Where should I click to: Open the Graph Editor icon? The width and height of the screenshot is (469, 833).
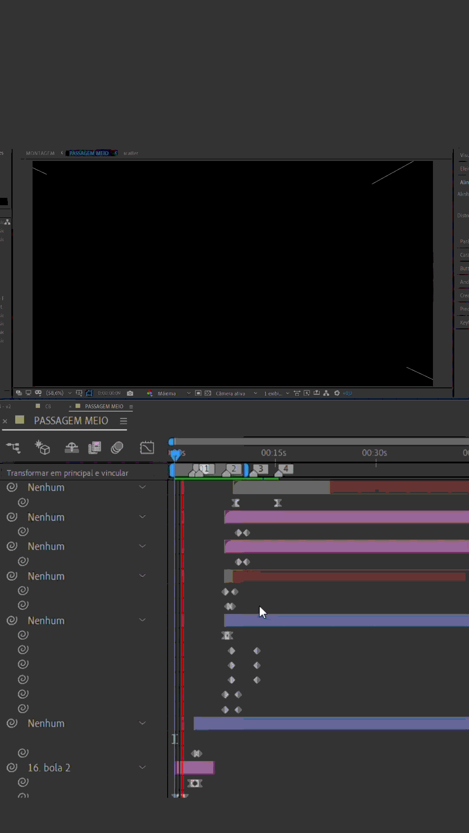147,447
